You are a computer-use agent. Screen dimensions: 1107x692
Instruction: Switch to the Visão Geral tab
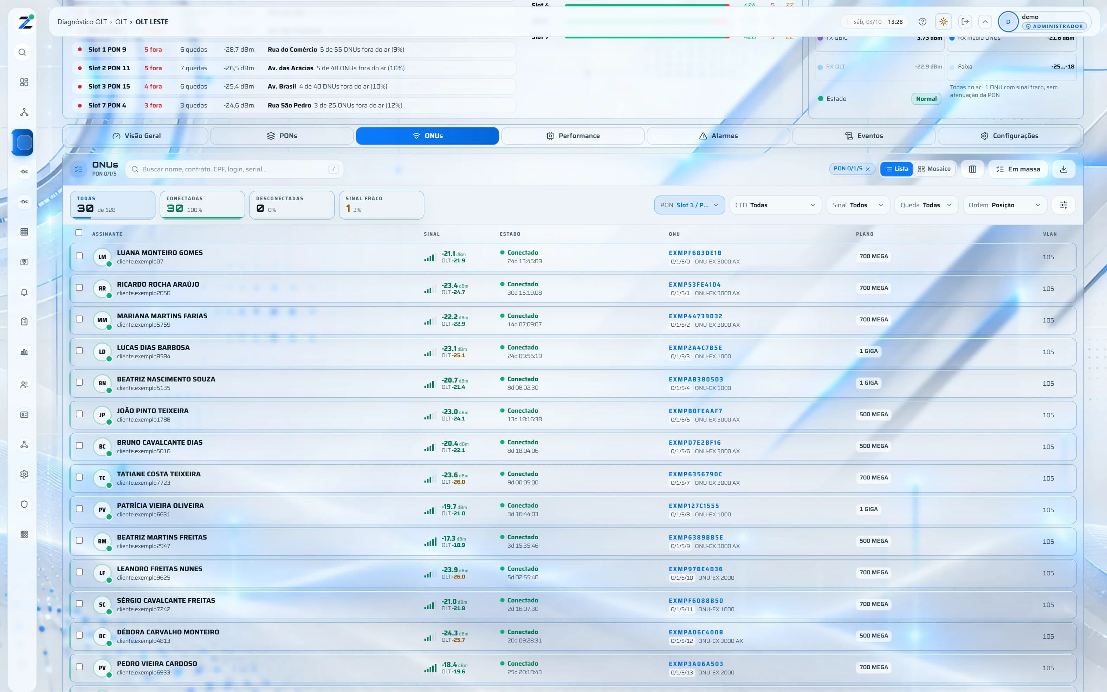click(136, 136)
